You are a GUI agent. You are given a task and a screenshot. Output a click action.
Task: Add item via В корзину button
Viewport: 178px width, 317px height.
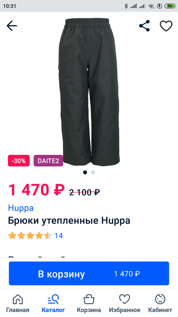pos(89,273)
